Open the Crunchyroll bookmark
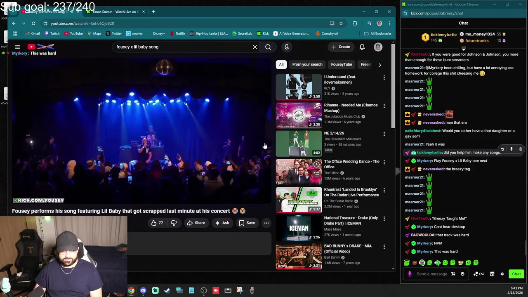The height and width of the screenshot is (297, 528). click(x=327, y=33)
